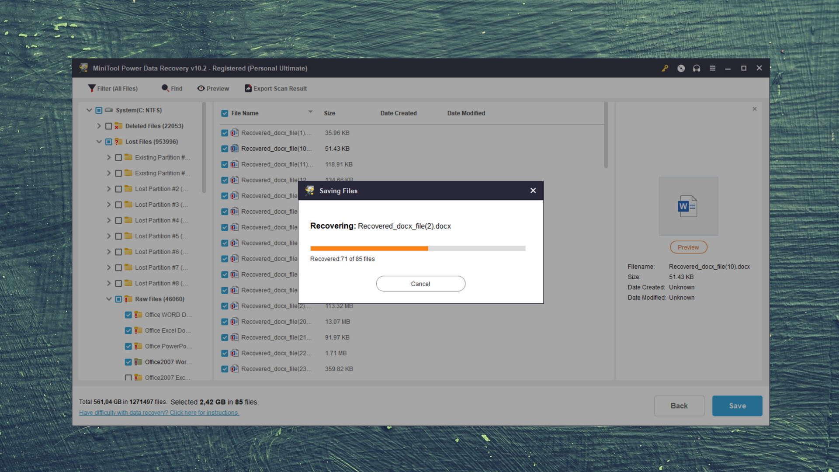The width and height of the screenshot is (839, 472).
Task: Uncheck Recovered_docx_file(1) checkbox
Action: [x=225, y=133]
